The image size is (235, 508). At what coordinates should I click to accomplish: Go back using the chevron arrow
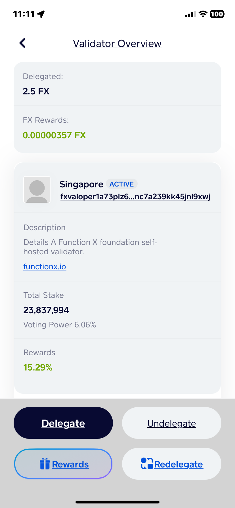point(22,43)
